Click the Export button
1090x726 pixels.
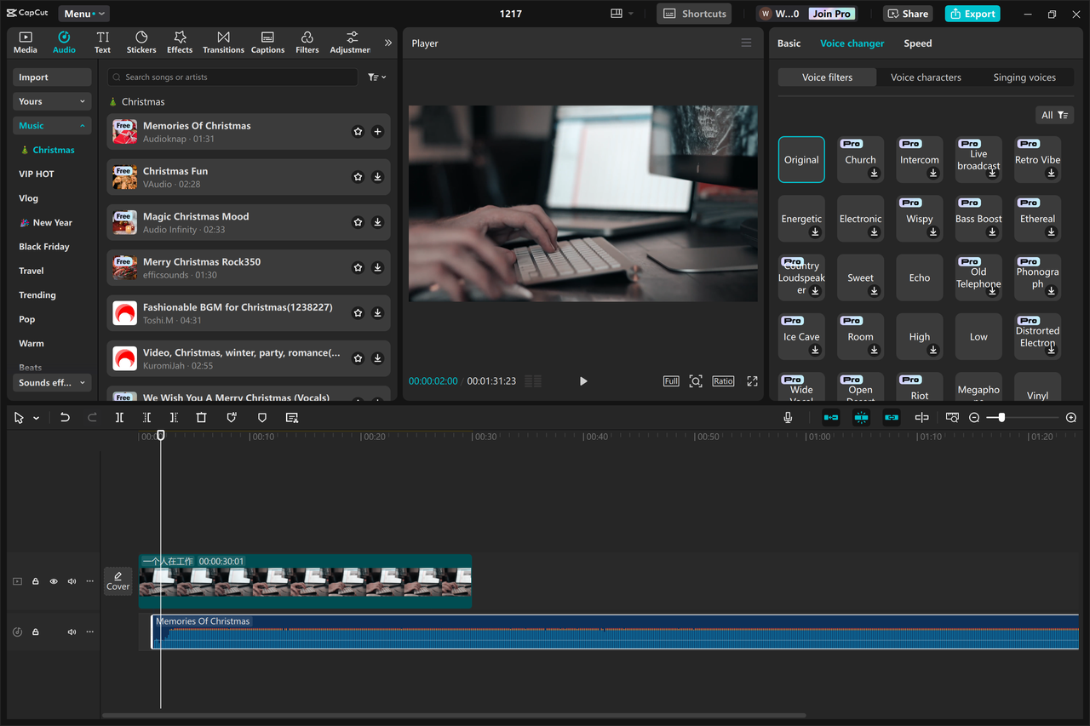tap(972, 13)
